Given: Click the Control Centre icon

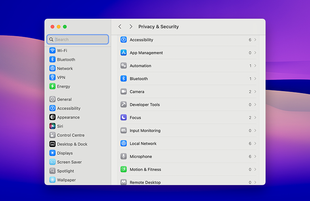Looking at the screenshot, I should [x=52, y=135].
